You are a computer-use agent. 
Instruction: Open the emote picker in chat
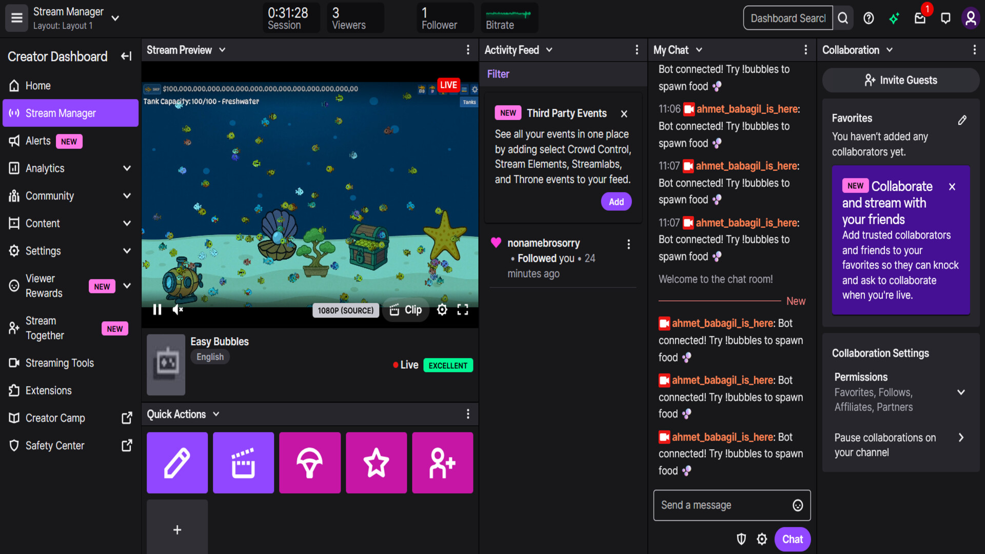[797, 505]
